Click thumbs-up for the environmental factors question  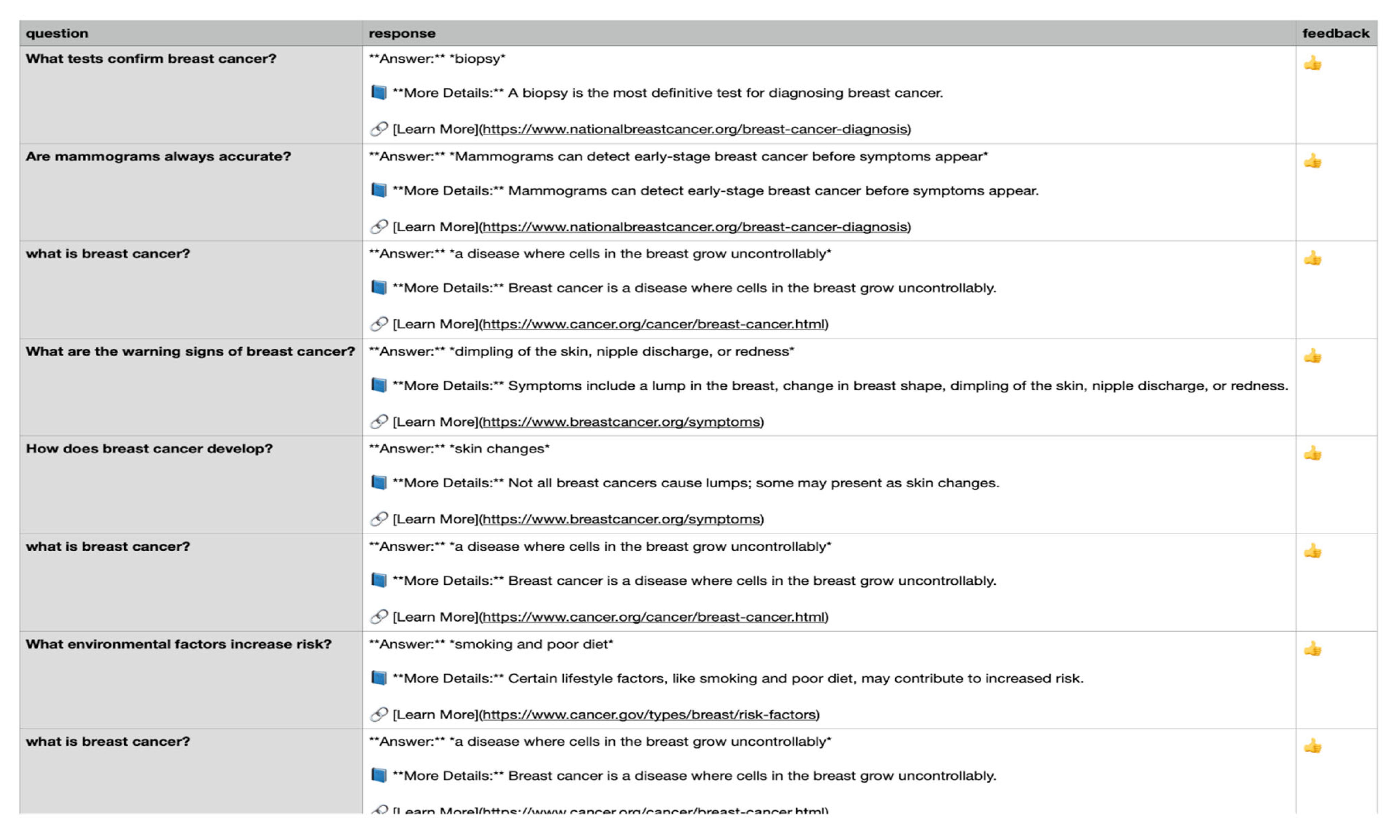pos(1312,649)
